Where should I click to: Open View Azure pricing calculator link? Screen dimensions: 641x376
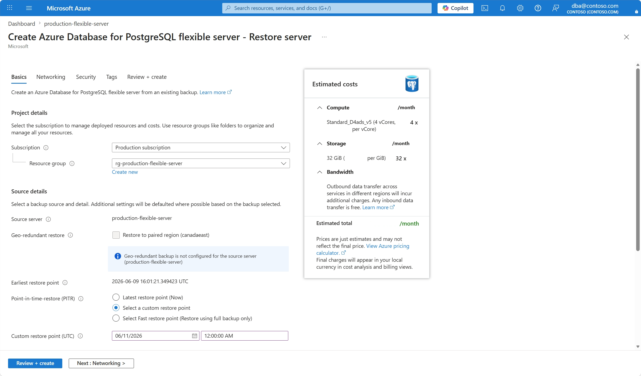(363, 249)
